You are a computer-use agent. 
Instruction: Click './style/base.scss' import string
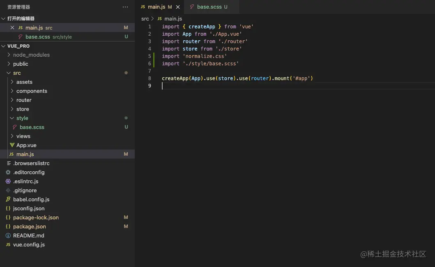[x=211, y=64]
